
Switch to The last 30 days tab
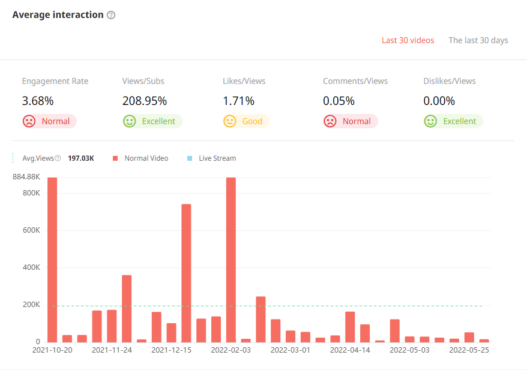click(478, 40)
